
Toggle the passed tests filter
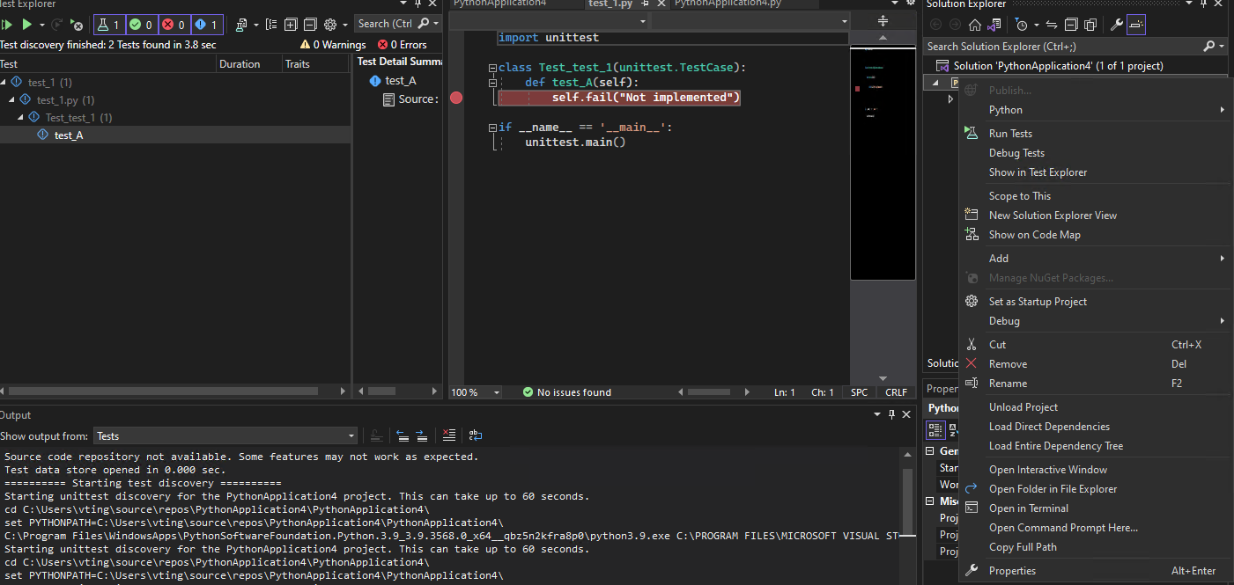click(x=141, y=25)
